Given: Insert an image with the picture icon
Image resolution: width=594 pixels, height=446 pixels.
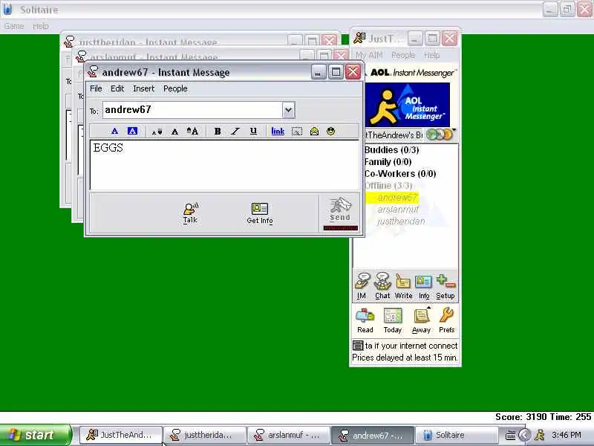Looking at the screenshot, I should pos(296,132).
